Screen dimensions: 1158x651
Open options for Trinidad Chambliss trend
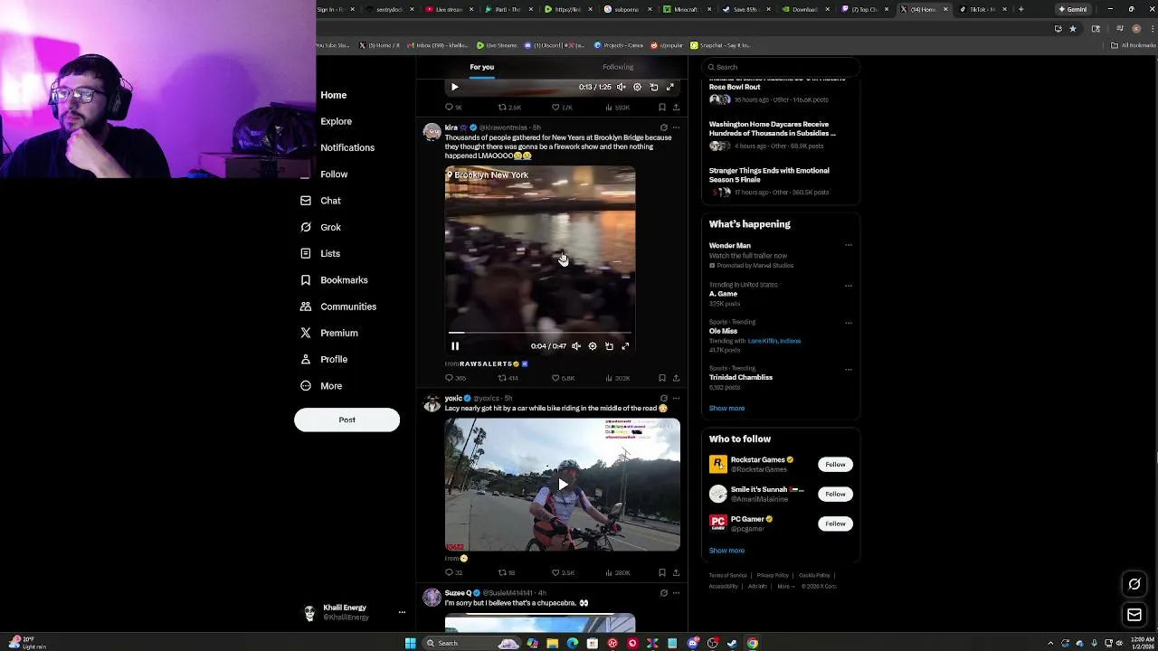[x=848, y=369]
